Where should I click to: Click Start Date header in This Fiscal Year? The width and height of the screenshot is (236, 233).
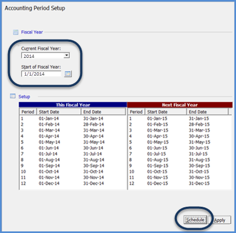59,112
